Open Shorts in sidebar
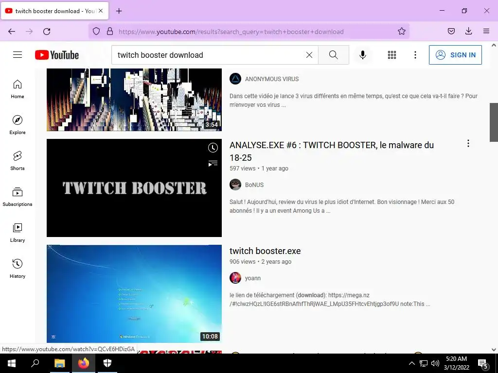This screenshot has width=498, height=373. (18, 161)
